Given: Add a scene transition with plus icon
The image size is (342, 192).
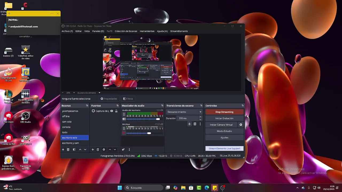Looking at the screenshot, I should point(189,124).
